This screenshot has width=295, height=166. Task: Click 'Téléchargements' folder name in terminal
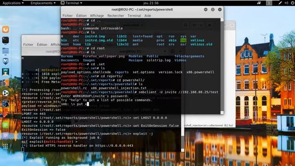tap(189, 56)
